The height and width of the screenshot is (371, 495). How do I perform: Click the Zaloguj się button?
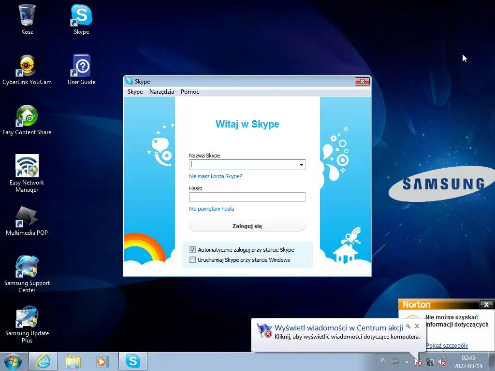coord(247,226)
